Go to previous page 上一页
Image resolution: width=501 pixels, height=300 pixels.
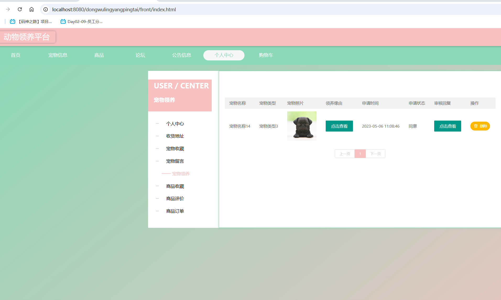click(345, 154)
